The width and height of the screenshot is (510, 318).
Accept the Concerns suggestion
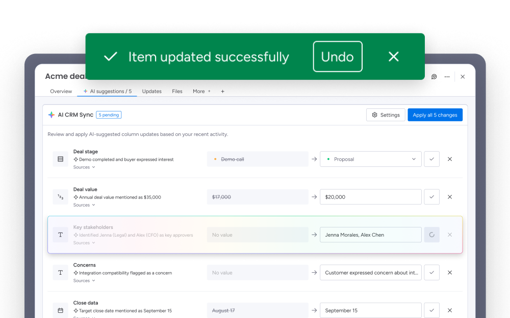(431, 273)
